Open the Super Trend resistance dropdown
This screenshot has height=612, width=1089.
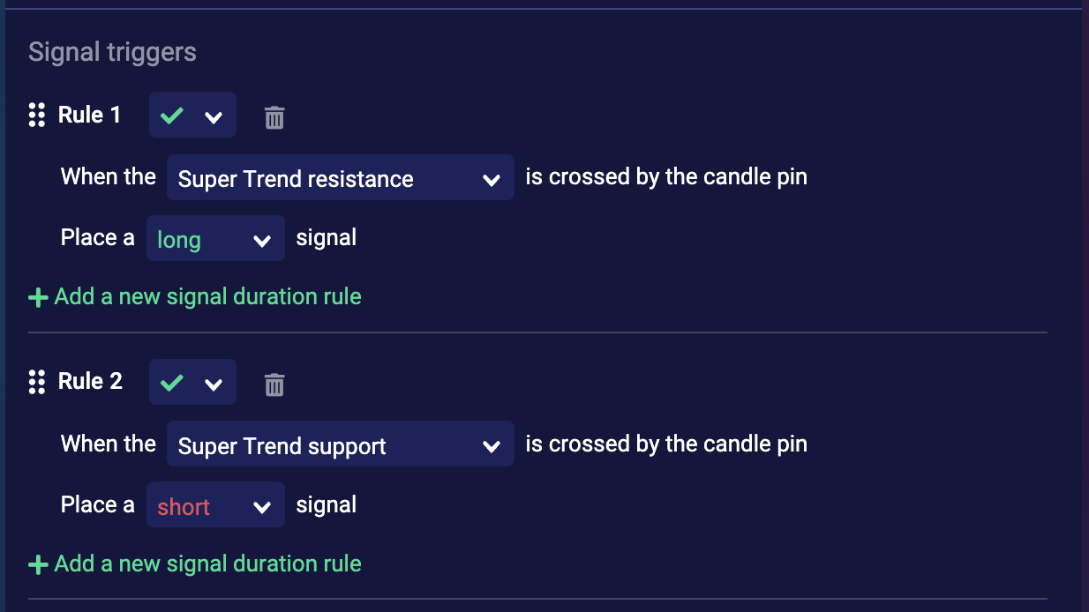click(x=340, y=178)
